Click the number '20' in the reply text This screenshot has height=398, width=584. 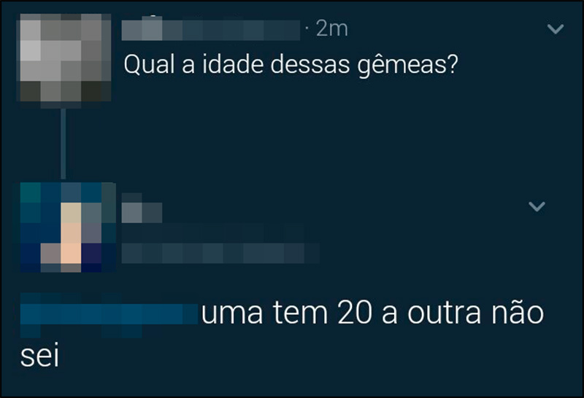point(355,313)
